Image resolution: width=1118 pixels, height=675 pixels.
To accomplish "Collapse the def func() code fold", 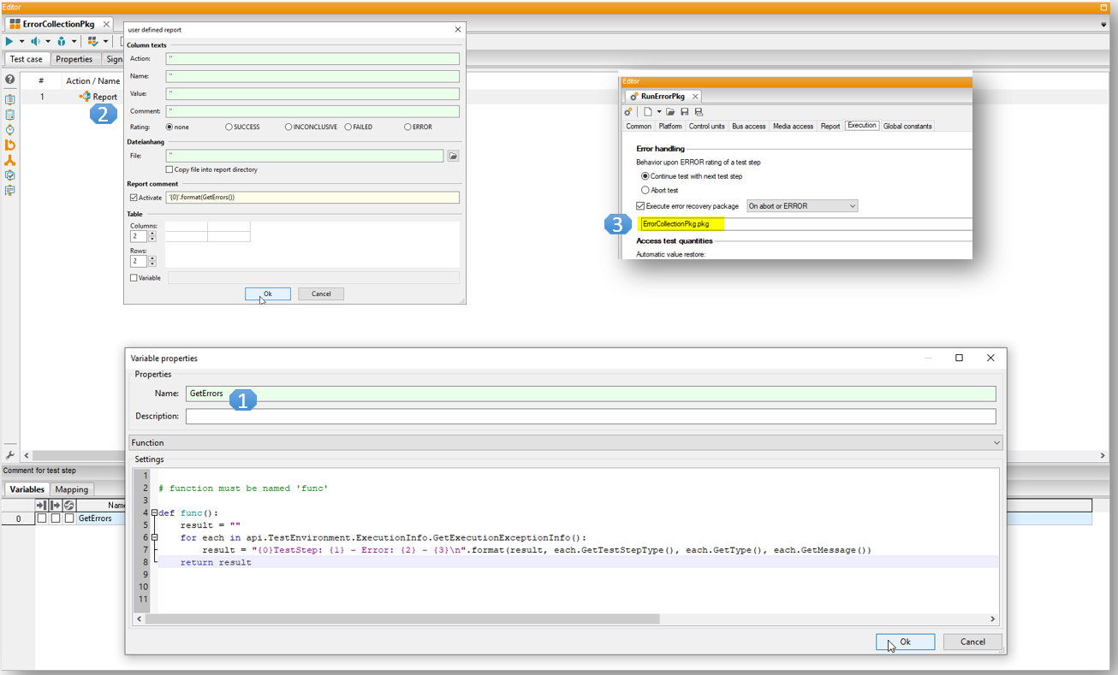I will (154, 513).
